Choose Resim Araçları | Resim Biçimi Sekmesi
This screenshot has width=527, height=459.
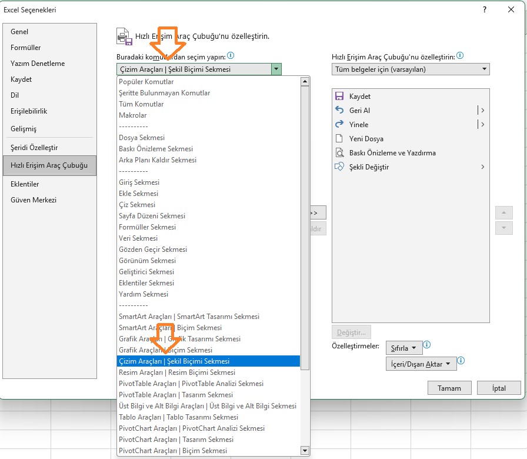pos(208,372)
